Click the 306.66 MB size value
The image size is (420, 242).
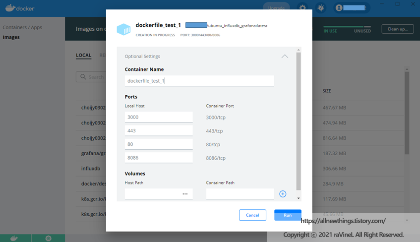334,169
